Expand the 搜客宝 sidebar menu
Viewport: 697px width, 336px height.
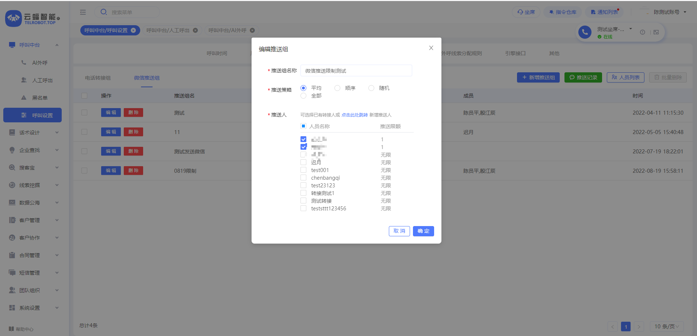coord(57,168)
